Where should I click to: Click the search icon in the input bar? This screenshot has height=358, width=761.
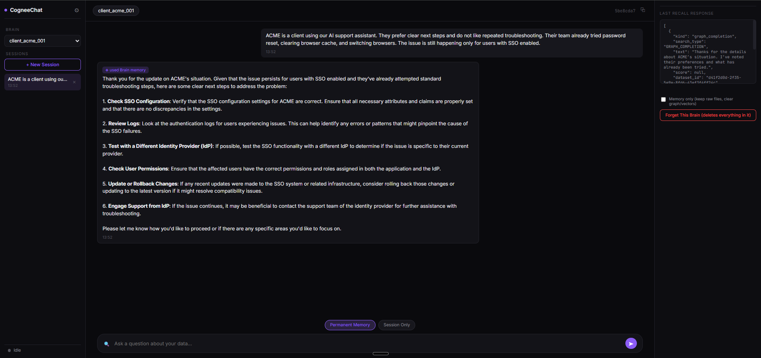point(106,344)
